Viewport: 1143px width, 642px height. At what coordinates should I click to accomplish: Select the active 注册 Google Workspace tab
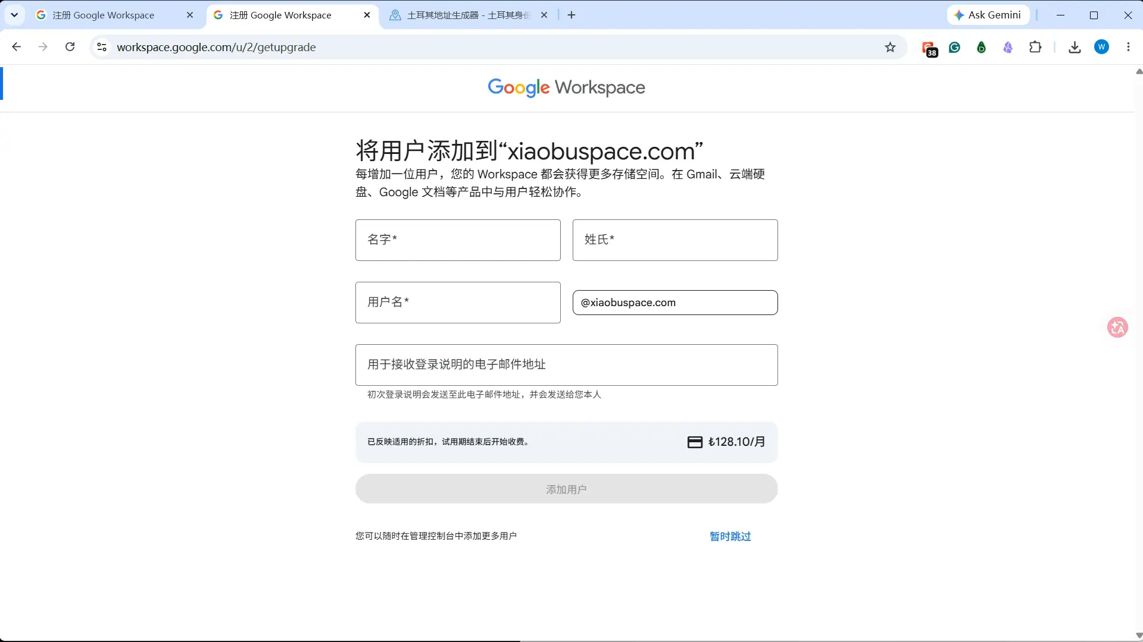pos(292,15)
